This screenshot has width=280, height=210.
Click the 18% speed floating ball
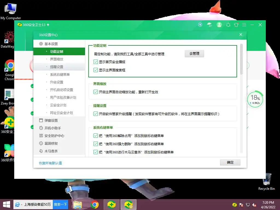click(255, 99)
